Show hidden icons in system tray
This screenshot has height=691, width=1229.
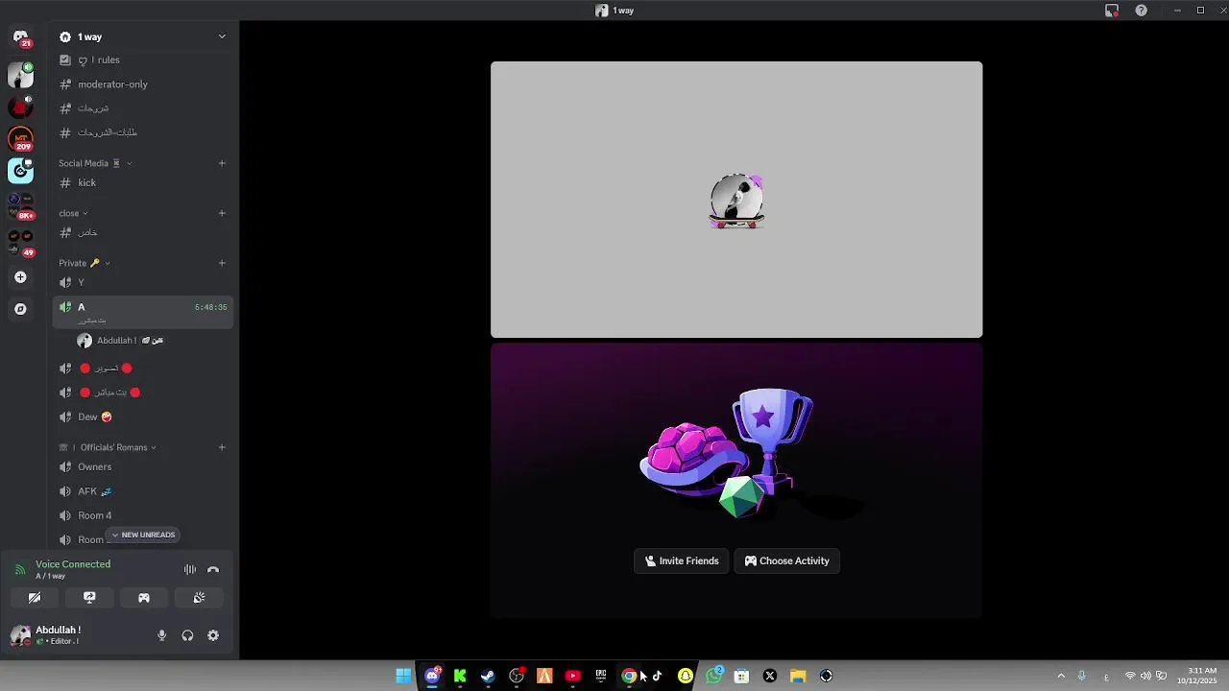click(1061, 676)
